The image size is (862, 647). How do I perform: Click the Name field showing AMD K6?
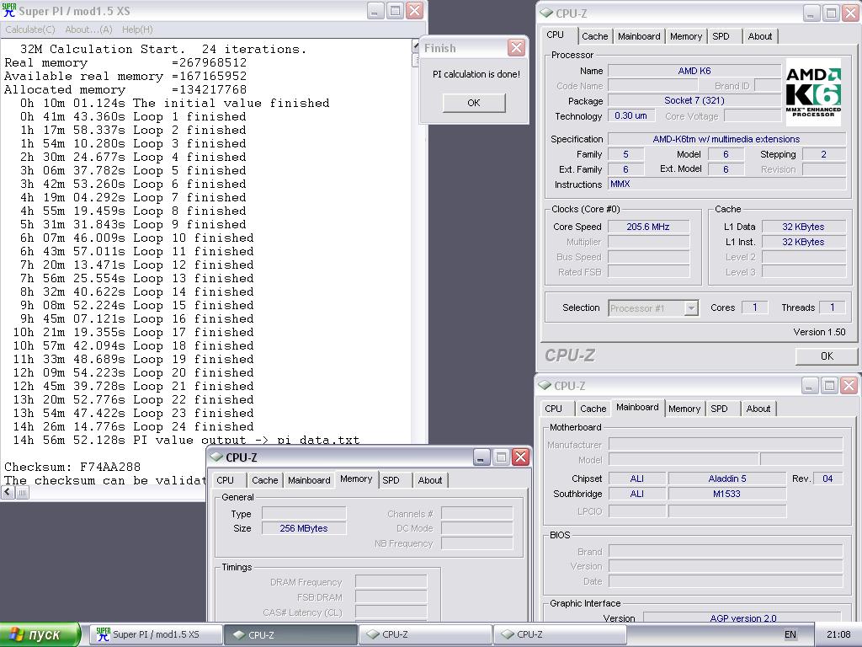click(x=694, y=71)
